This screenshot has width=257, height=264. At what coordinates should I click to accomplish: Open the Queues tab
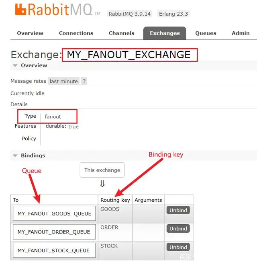206,33
